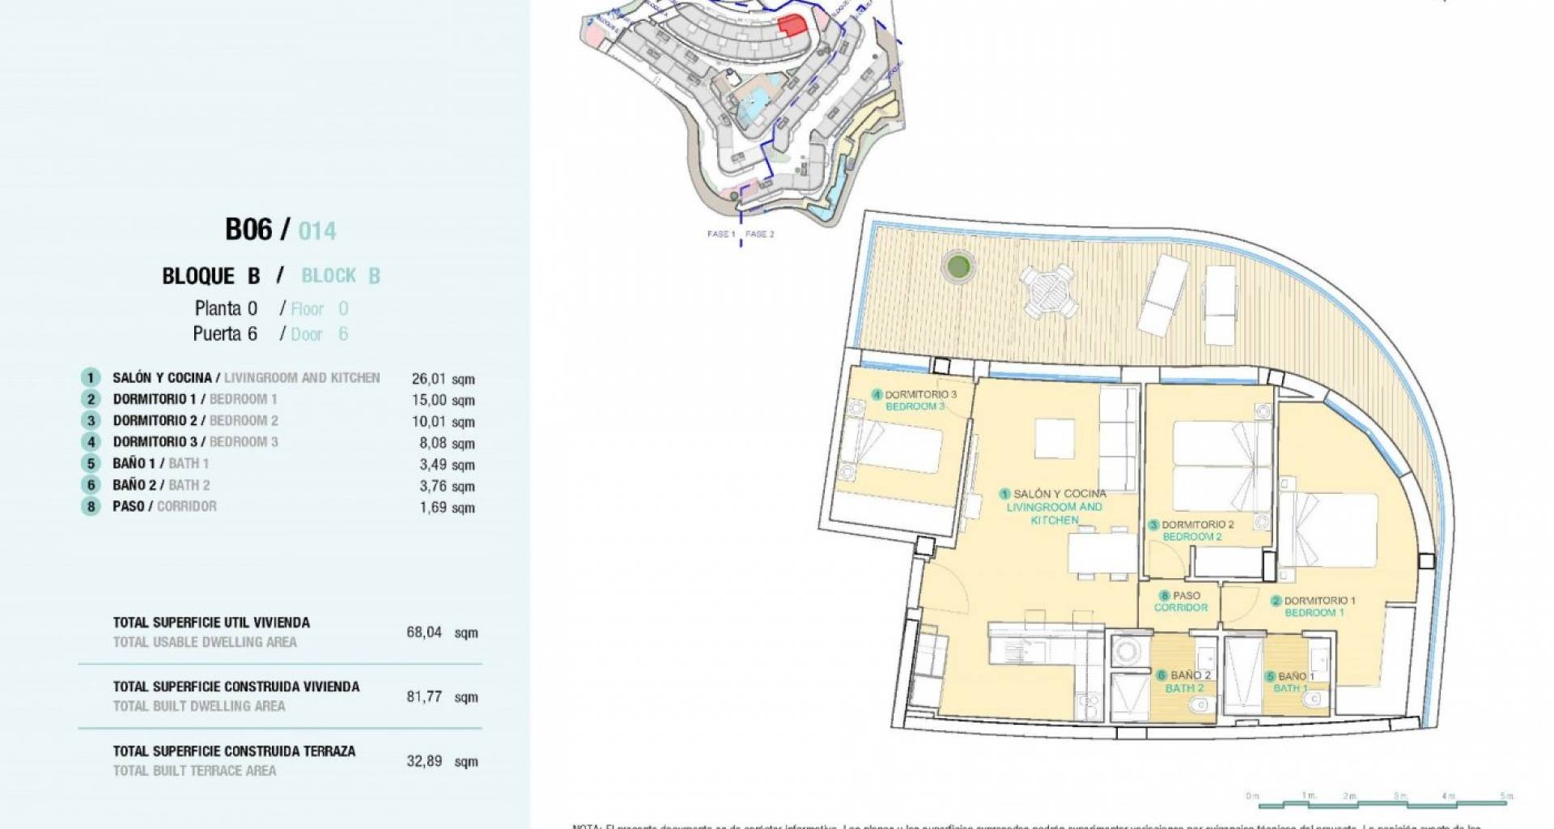1554x829 pixels.
Task: Click the green potted plant on terrace
Action: click(958, 266)
